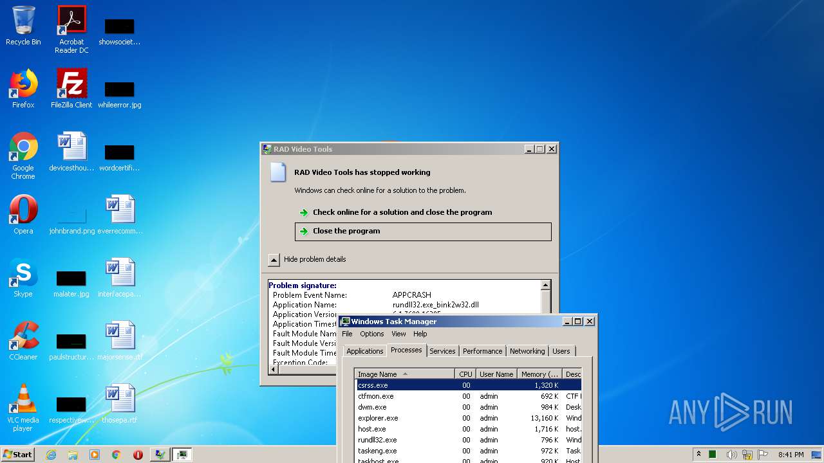Launch Skype from the desktop
The width and height of the screenshot is (824, 463).
click(23, 278)
